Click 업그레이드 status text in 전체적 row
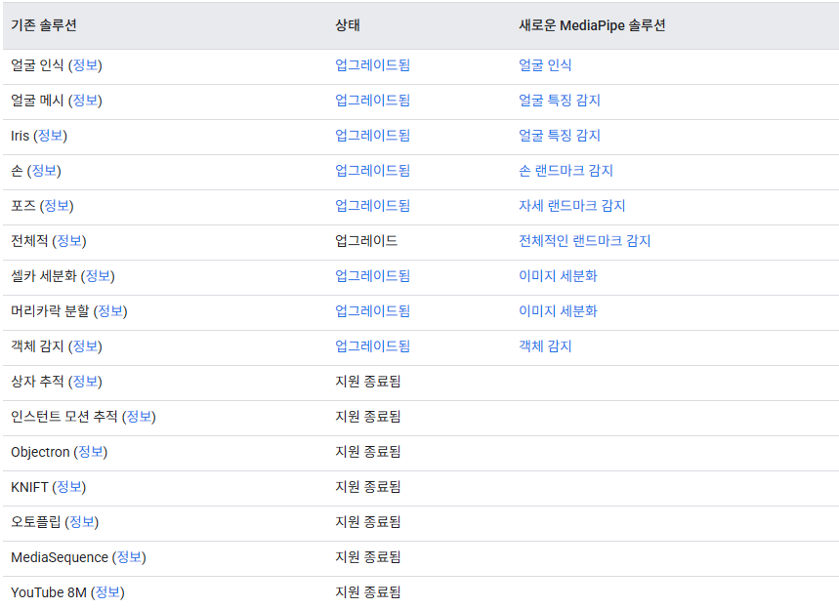 [x=366, y=241]
